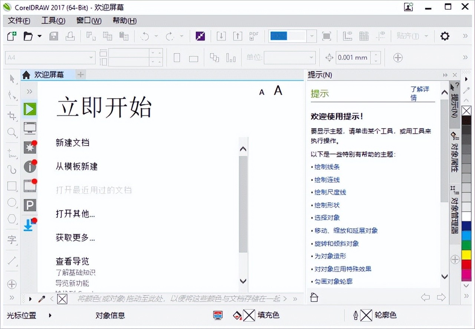Select the Rectangle tool in the toolbox
This screenshot has width=475, height=329.
(x=12, y=186)
